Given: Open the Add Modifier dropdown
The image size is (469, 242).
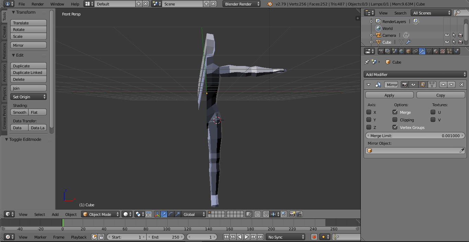Looking at the screenshot, I should coord(415,74).
